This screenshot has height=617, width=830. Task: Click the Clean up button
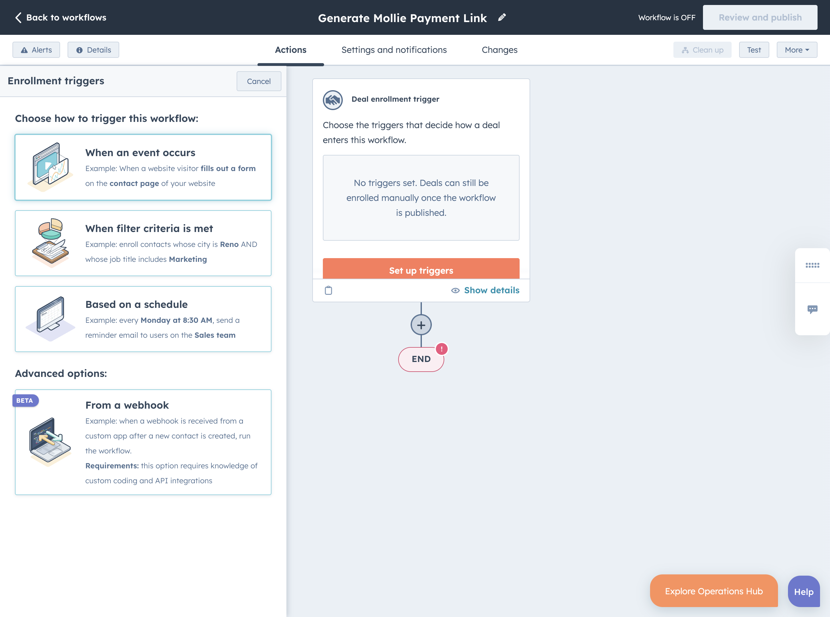pyautogui.click(x=702, y=50)
